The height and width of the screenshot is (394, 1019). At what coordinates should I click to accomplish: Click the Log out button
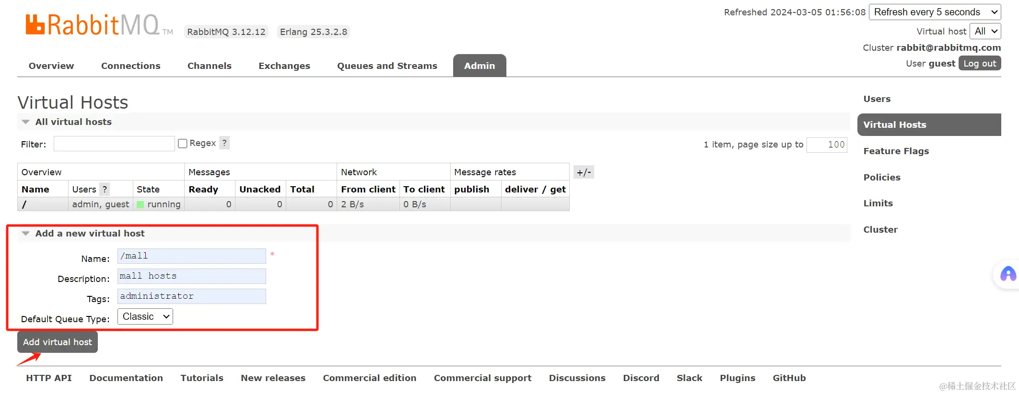[x=980, y=63]
